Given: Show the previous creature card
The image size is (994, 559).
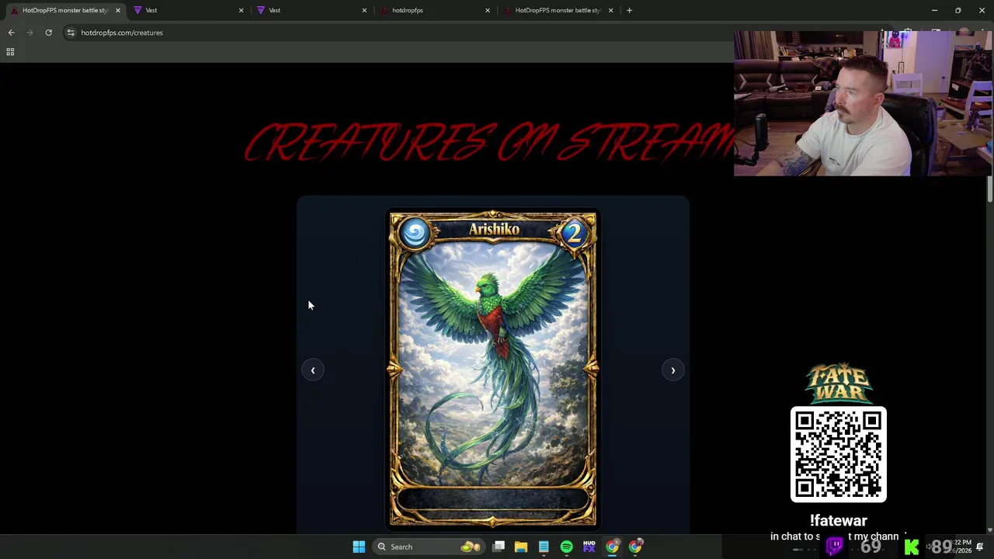Looking at the screenshot, I should (312, 370).
